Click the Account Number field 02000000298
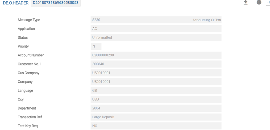270x130 pixels. point(156,55)
